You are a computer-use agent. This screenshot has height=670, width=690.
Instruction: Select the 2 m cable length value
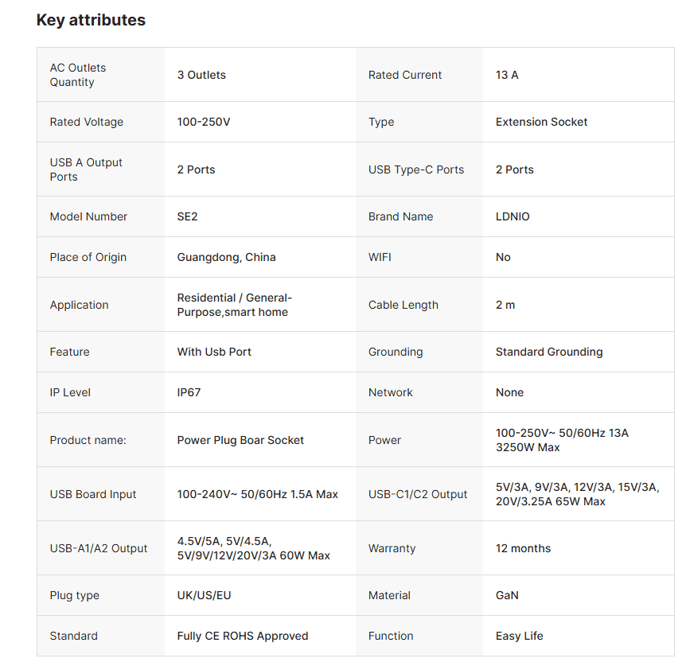505,305
